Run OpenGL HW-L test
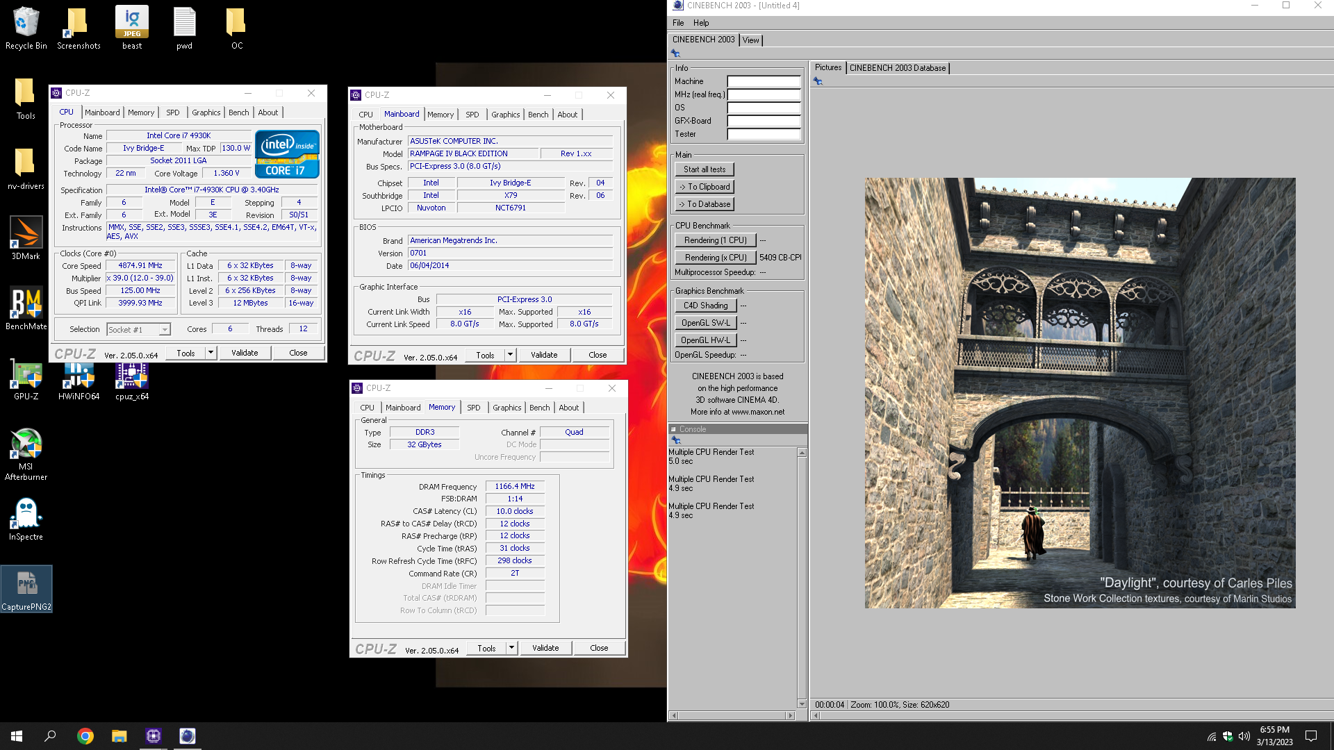Viewport: 1334px width, 750px height. [705, 340]
